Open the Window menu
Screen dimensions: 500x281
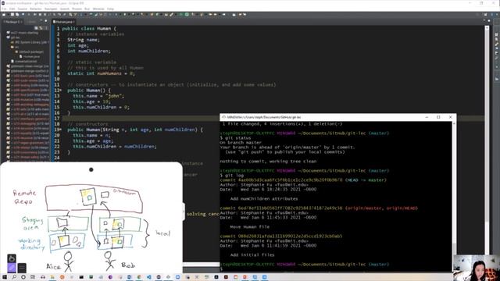coord(98,9)
